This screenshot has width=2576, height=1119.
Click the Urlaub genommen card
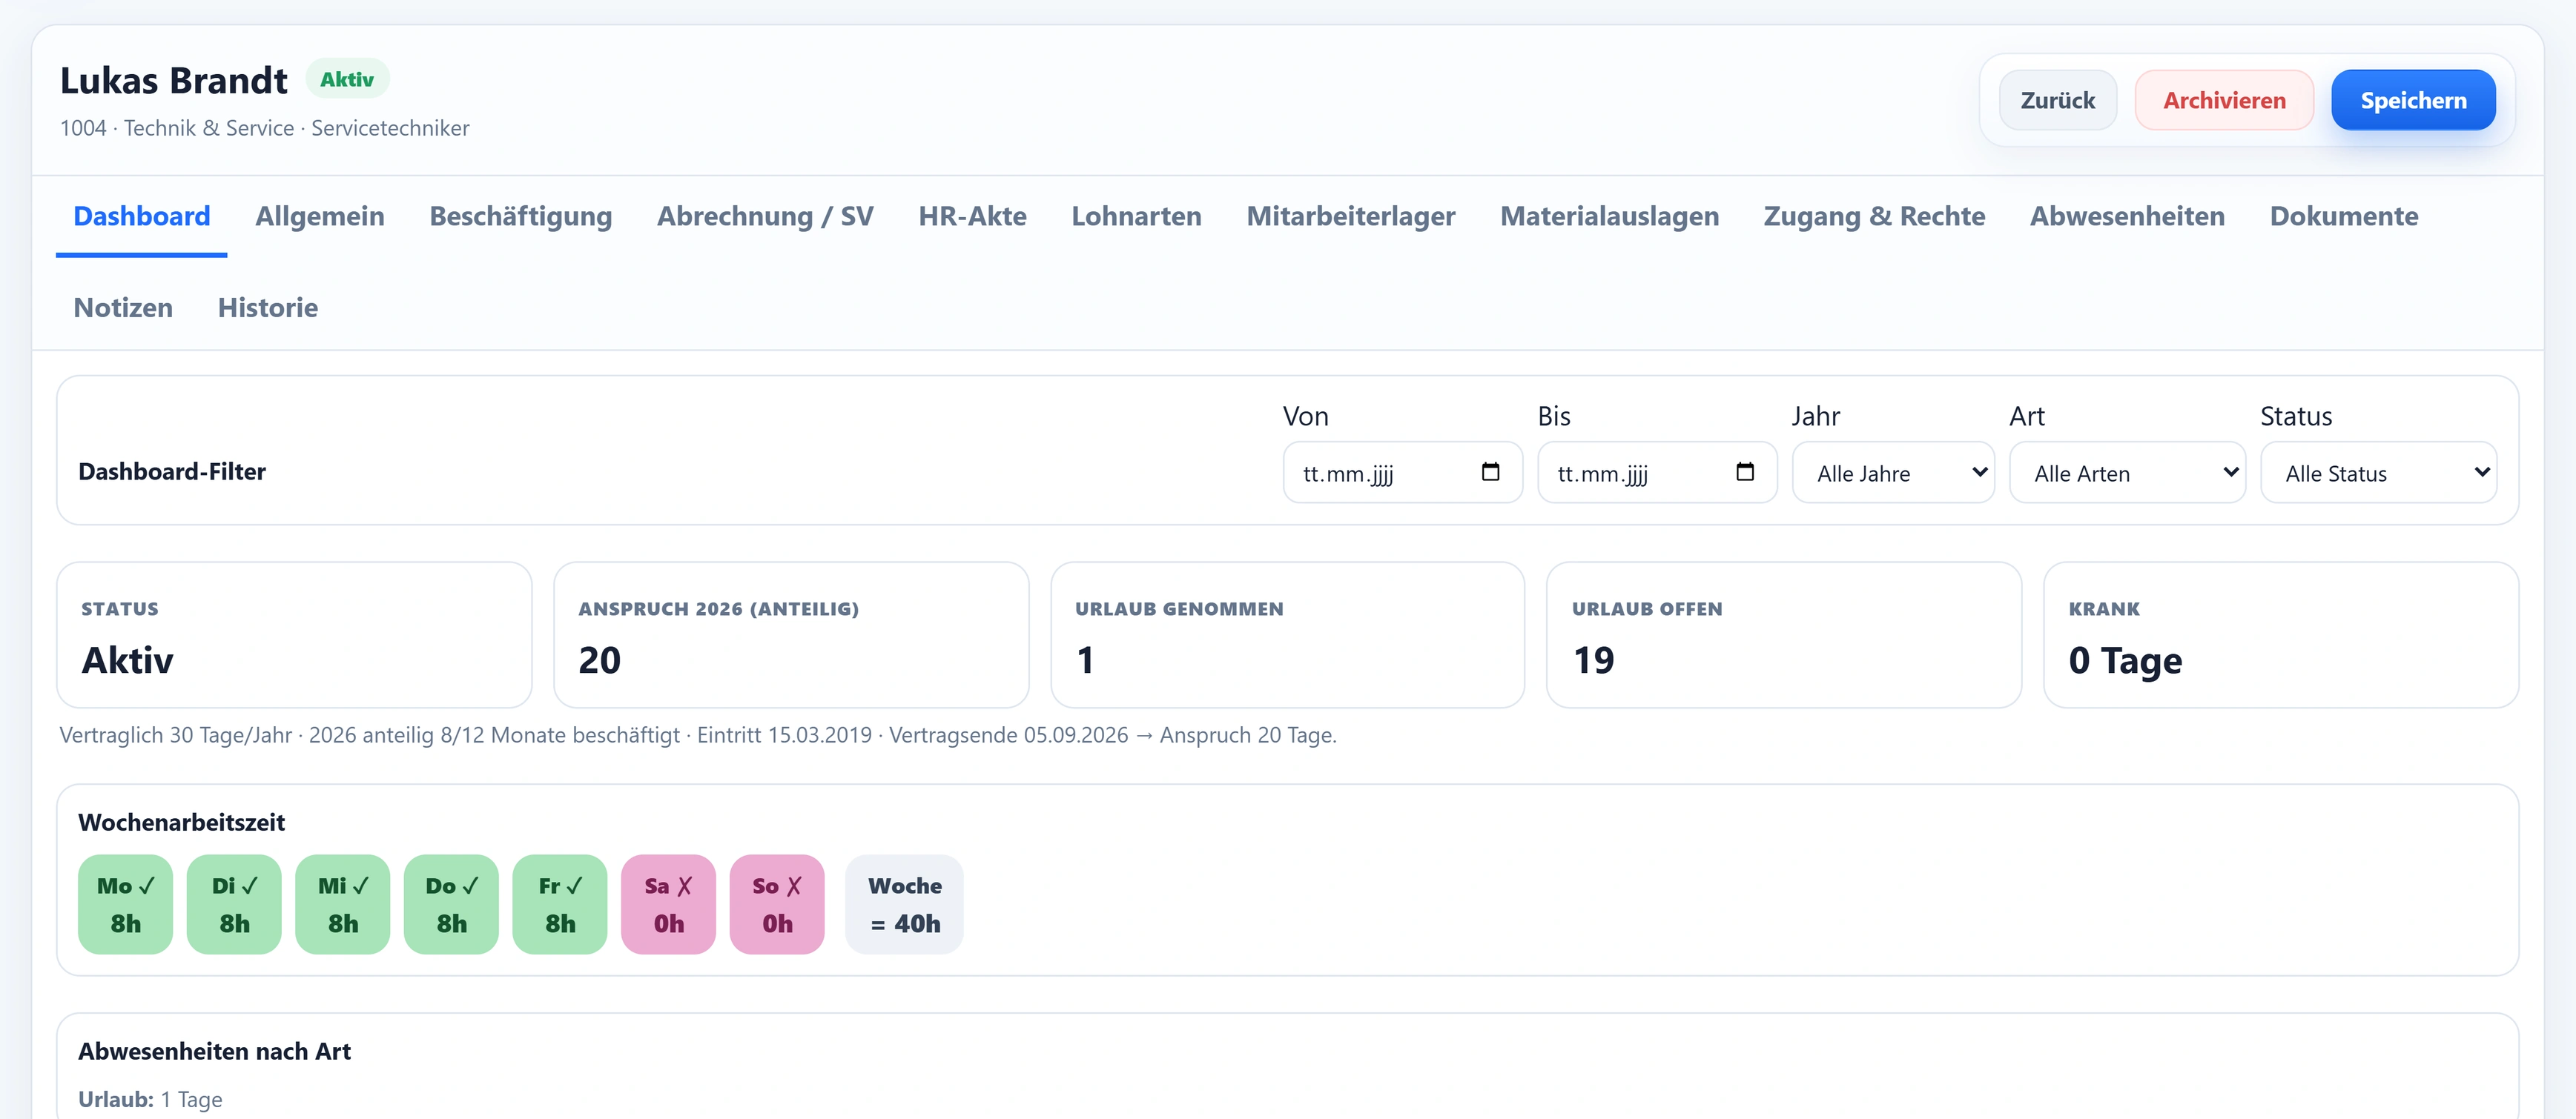[1288, 635]
